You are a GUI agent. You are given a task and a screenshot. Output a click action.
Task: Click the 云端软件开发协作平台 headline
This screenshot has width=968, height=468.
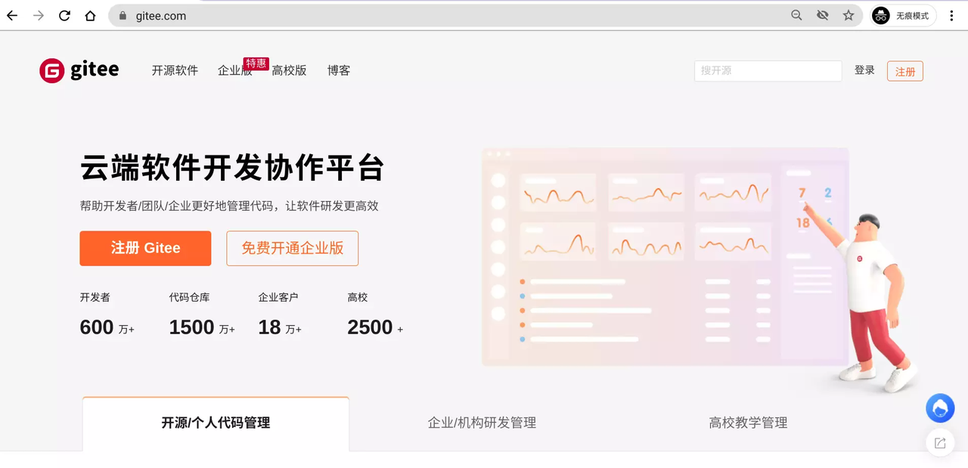(233, 168)
